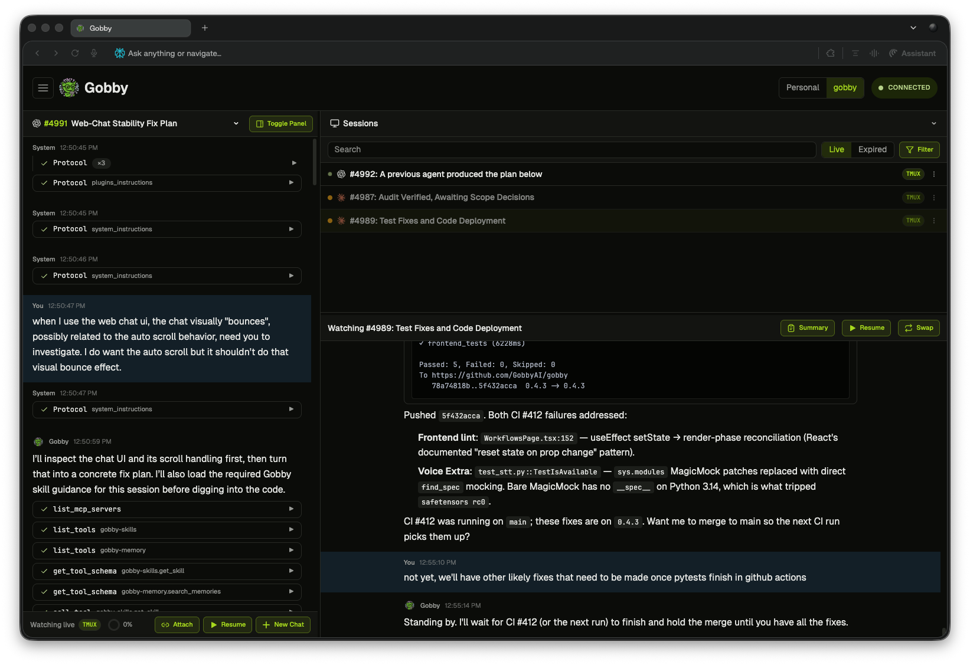Viewport: 970px width, 665px height.
Task: Expand the Protocol ×3 entry
Action: [167, 163]
